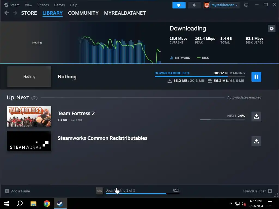Click the myrealdatanet avatar picture
The image size is (279, 209).
(207, 5)
